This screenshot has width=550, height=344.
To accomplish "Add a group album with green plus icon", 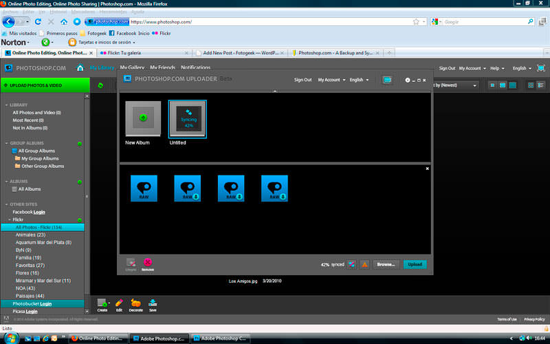I will click(x=80, y=144).
